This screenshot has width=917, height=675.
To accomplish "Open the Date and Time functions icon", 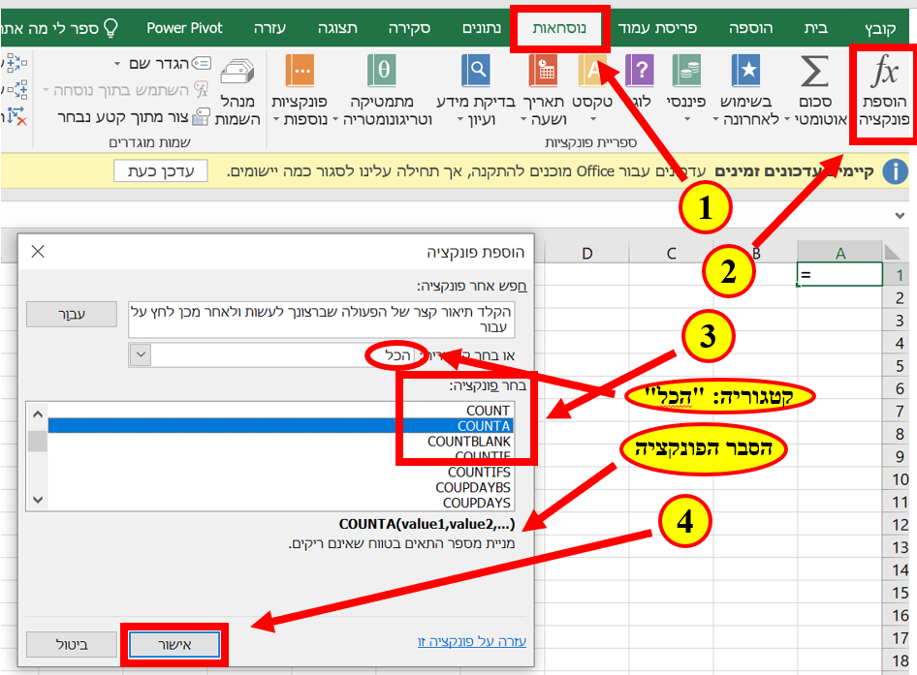I will [x=543, y=71].
